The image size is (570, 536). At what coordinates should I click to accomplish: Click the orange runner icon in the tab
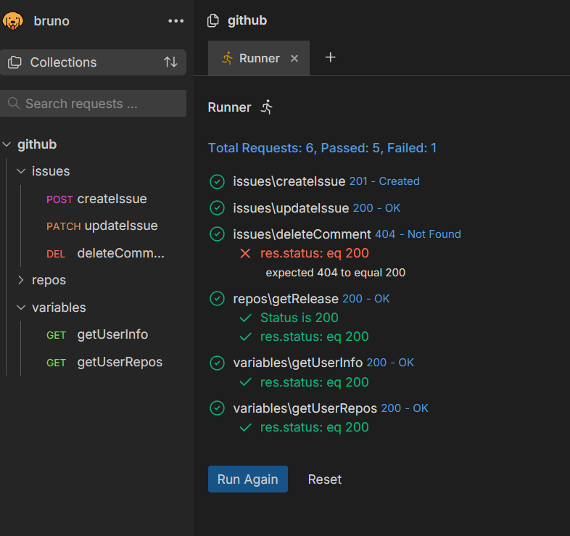tap(228, 58)
